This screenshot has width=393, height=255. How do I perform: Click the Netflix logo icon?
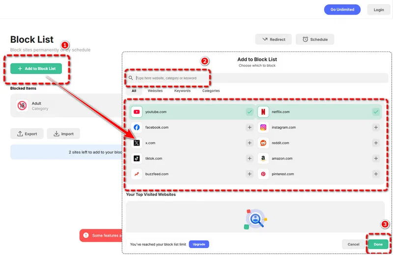pos(263,112)
